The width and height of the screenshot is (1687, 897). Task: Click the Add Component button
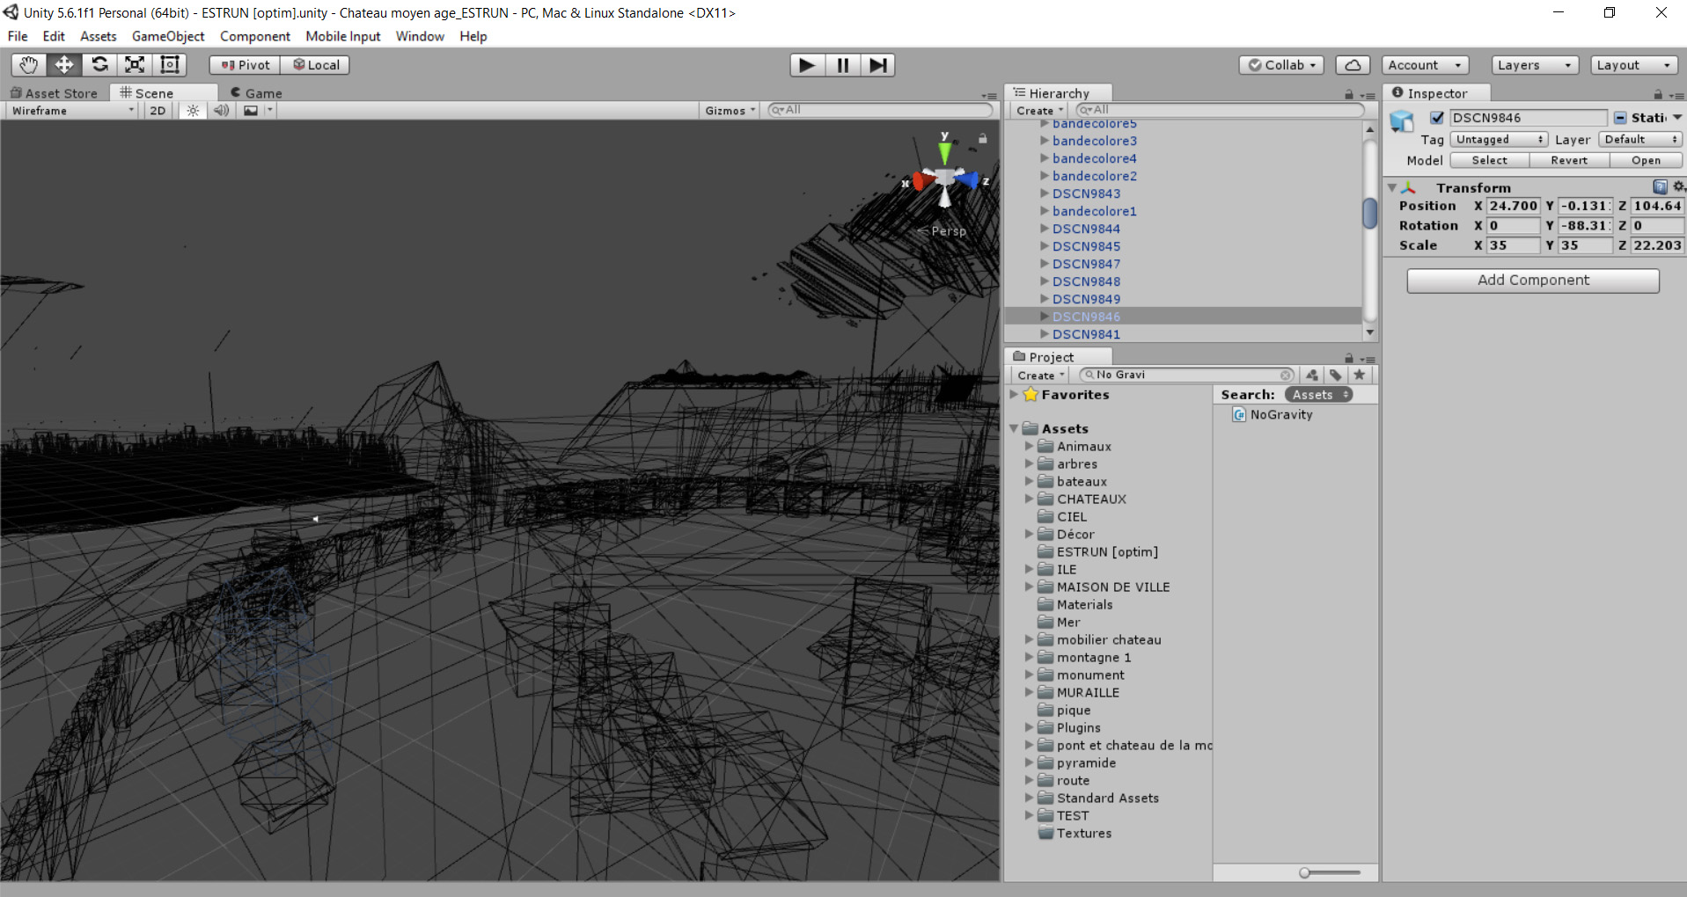pyautogui.click(x=1532, y=281)
